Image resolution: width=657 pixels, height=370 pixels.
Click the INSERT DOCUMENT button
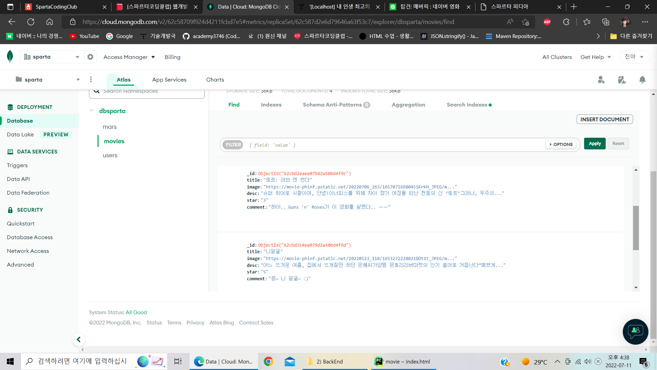(604, 119)
